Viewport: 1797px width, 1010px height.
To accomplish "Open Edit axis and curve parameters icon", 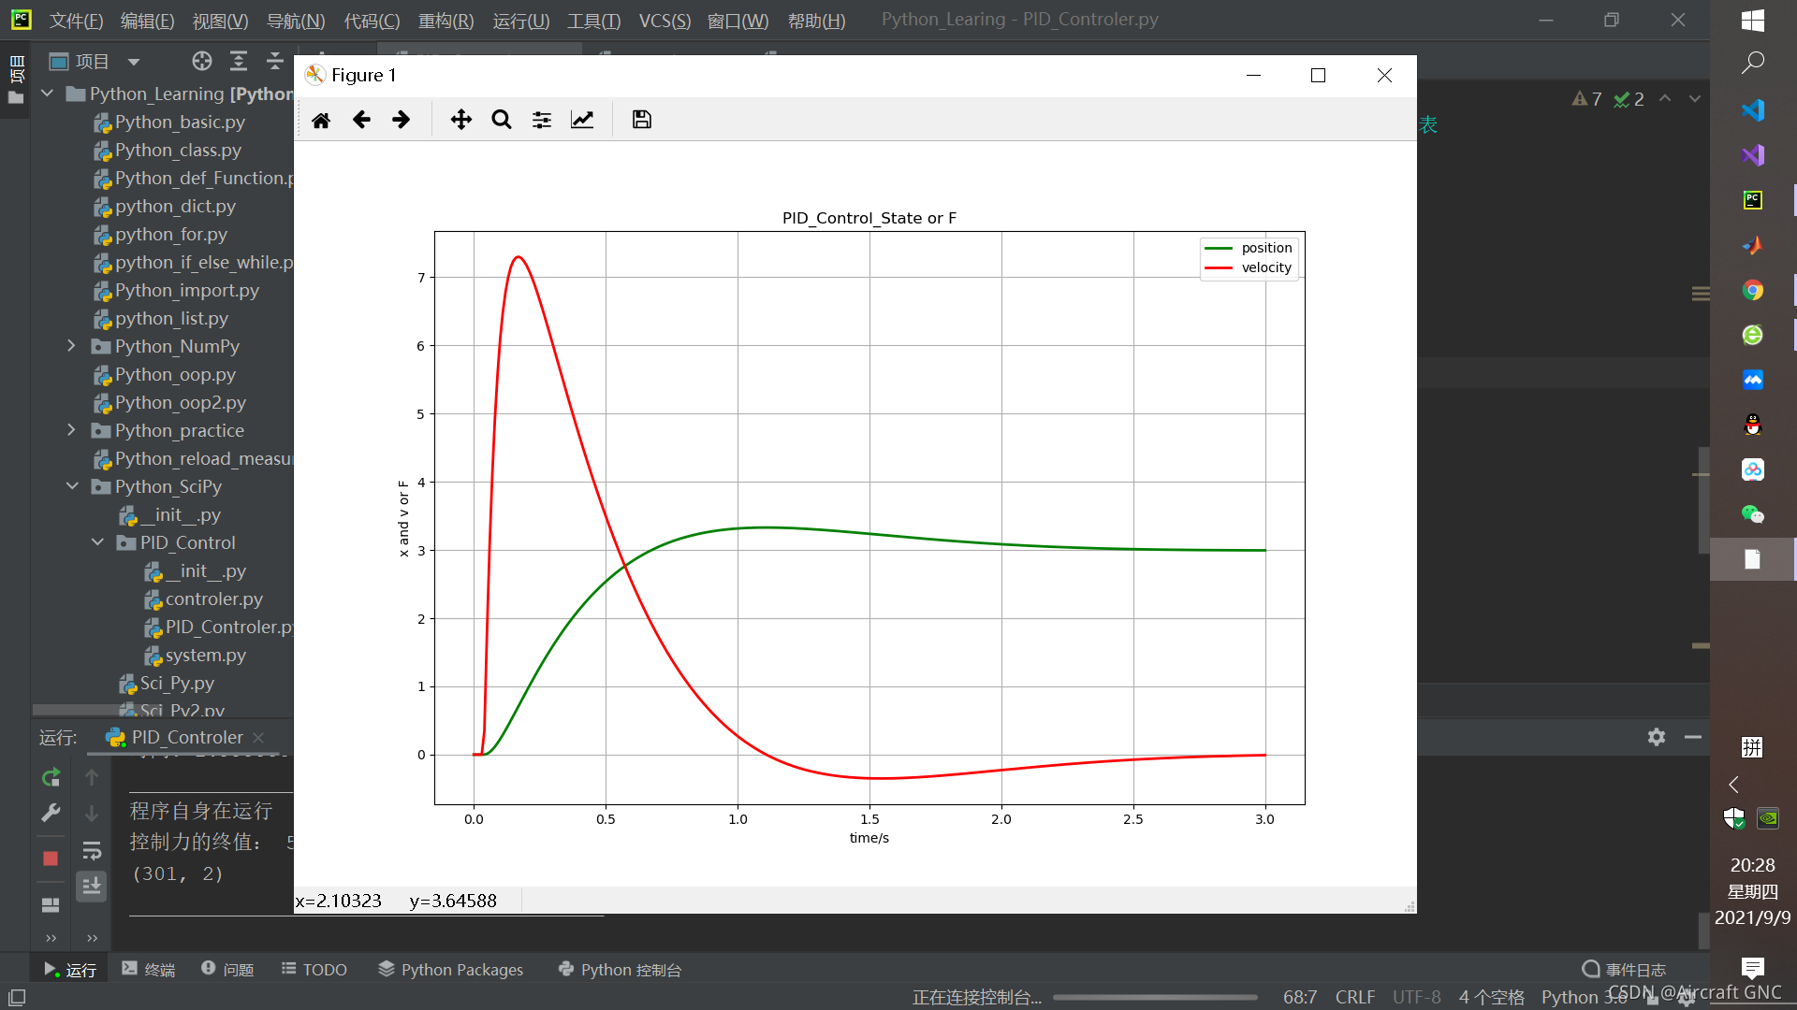I will (582, 120).
